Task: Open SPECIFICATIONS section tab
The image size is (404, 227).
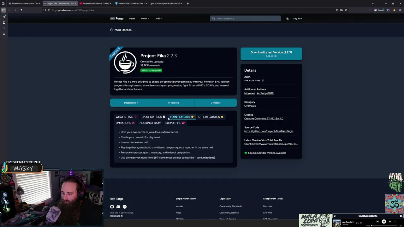Action: tap(153, 117)
